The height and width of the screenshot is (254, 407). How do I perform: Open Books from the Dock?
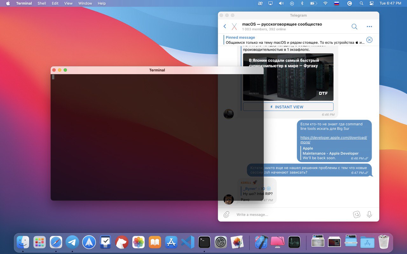(155, 242)
